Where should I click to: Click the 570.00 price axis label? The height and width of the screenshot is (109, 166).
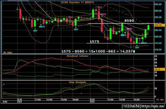pos(158,50)
